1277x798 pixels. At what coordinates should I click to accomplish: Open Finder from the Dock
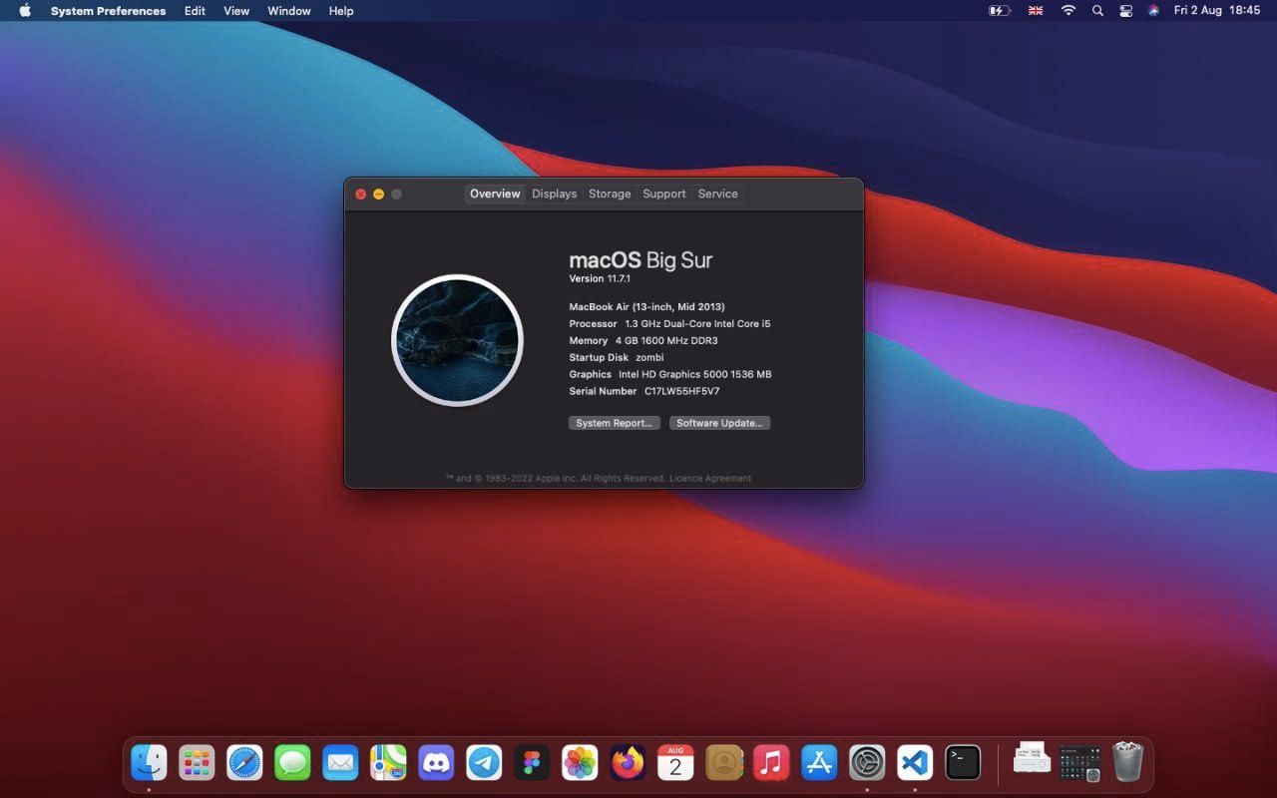click(149, 763)
